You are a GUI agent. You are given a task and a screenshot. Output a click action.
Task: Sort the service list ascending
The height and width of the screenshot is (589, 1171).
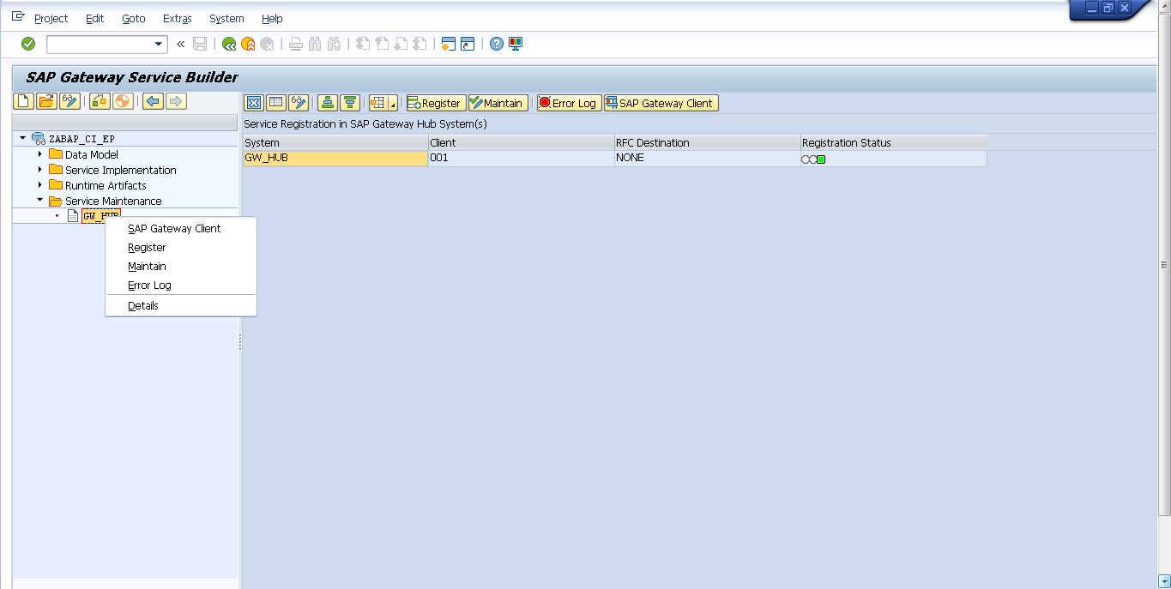pos(327,102)
